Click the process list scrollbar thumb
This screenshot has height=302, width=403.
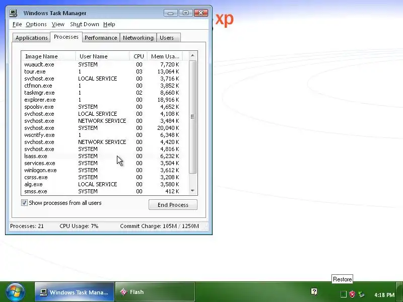pyautogui.click(x=192, y=117)
